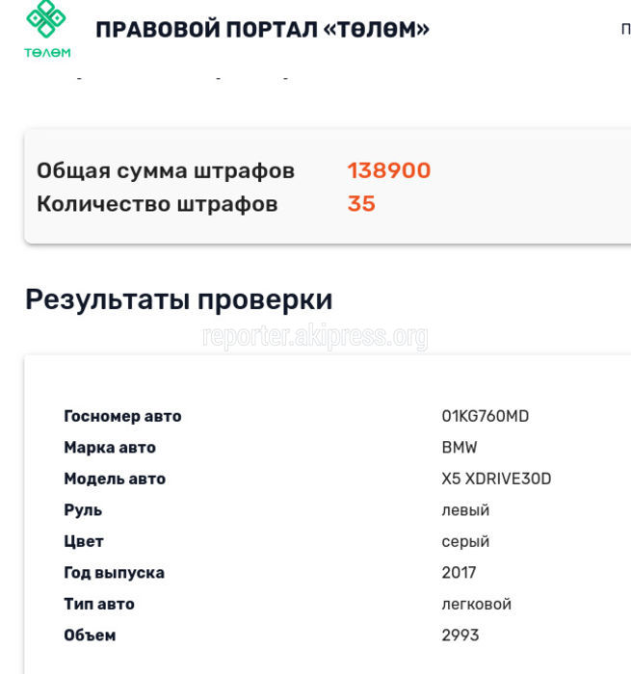631x674 pixels.
Task: Click the reporter.akipress.org watermark text
Action: [x=315, y=336]
